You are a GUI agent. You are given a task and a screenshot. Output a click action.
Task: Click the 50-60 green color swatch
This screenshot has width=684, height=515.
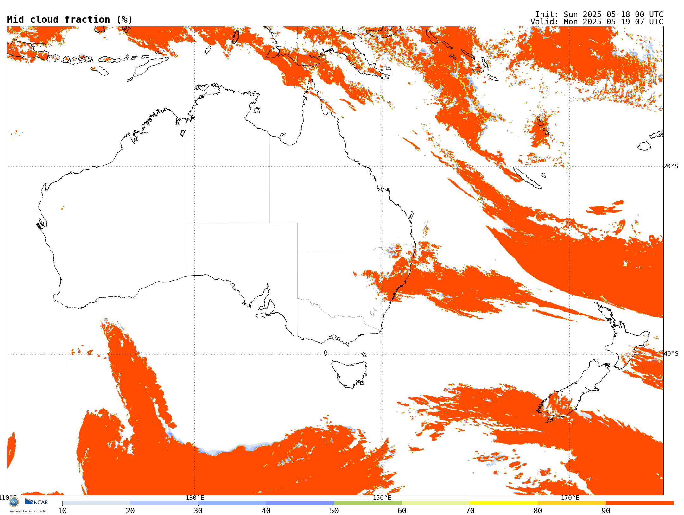pos(368,503)
